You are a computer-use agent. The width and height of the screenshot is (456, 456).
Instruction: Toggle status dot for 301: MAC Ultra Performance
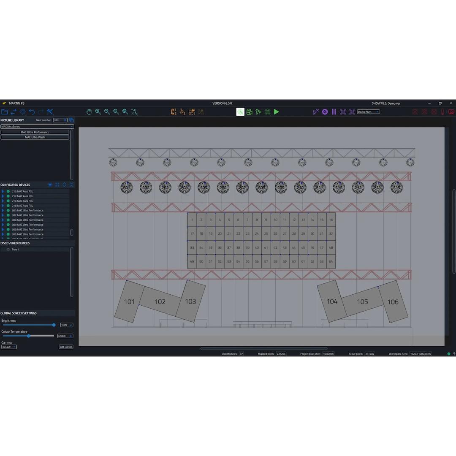pos(8,210)
